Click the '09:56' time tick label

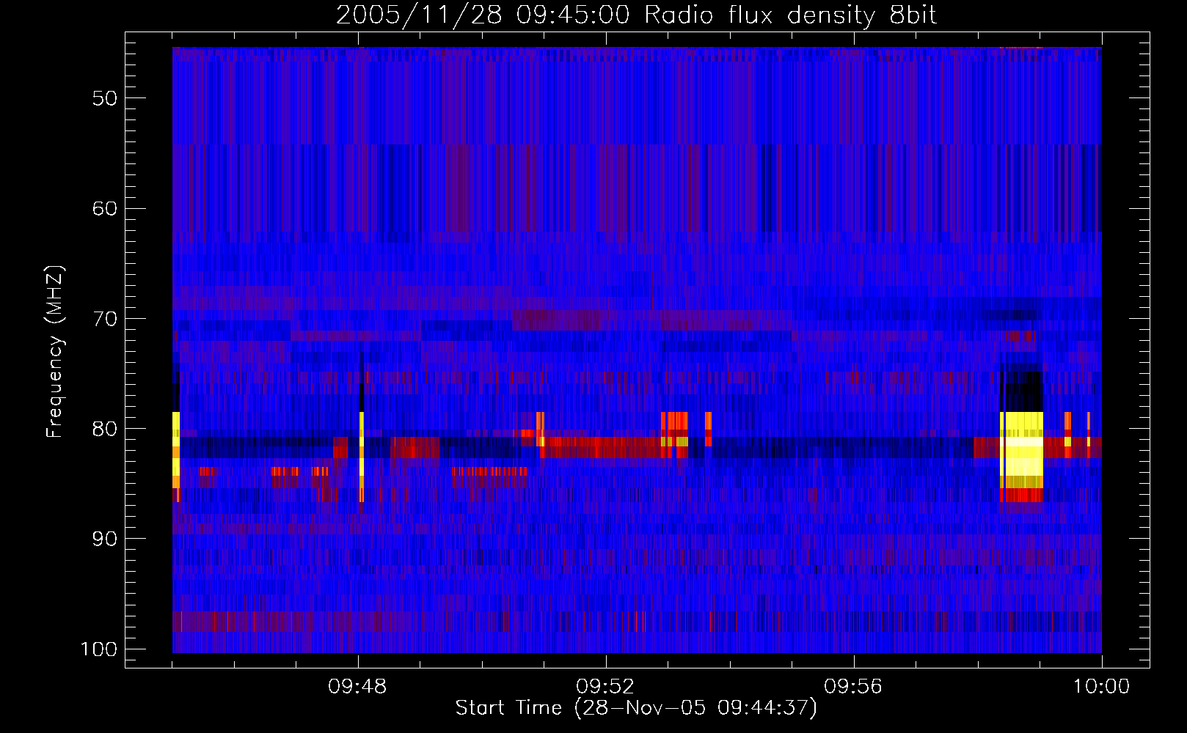(853, 687)
